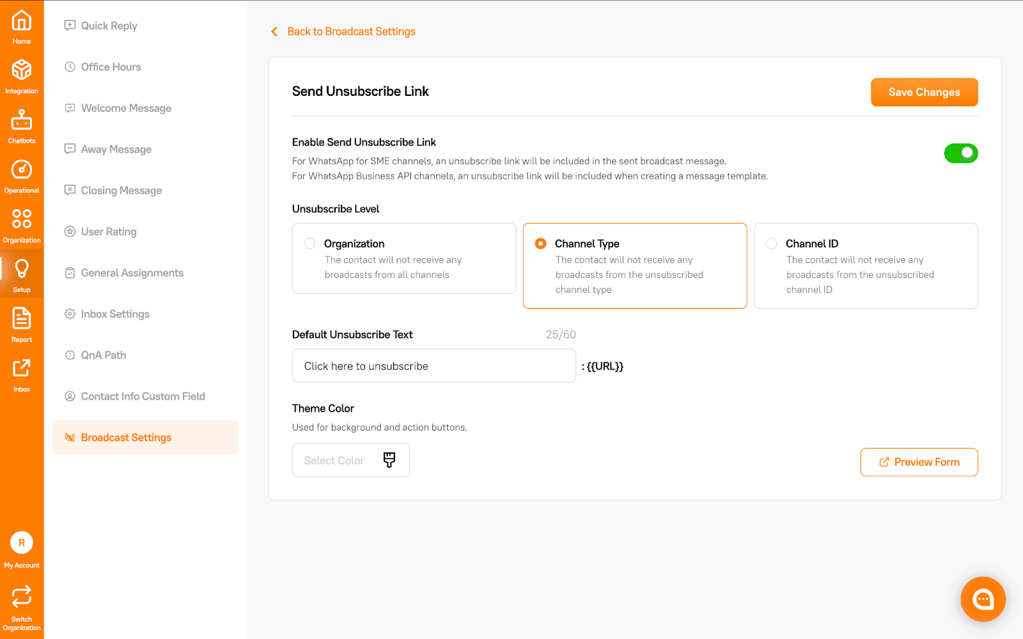Click the Select Color field

[351, 460]
